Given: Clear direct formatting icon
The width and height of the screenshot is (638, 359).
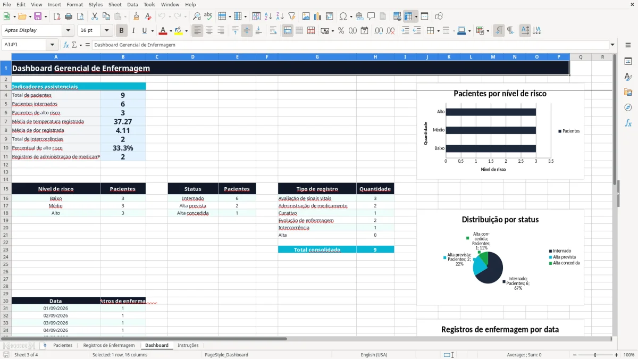Looking at the screenshot, I should point(148,16).
